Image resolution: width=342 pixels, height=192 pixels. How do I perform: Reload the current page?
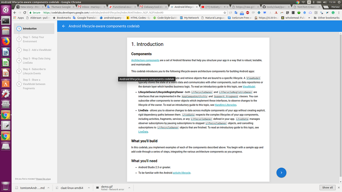click(x=25, y=13)
